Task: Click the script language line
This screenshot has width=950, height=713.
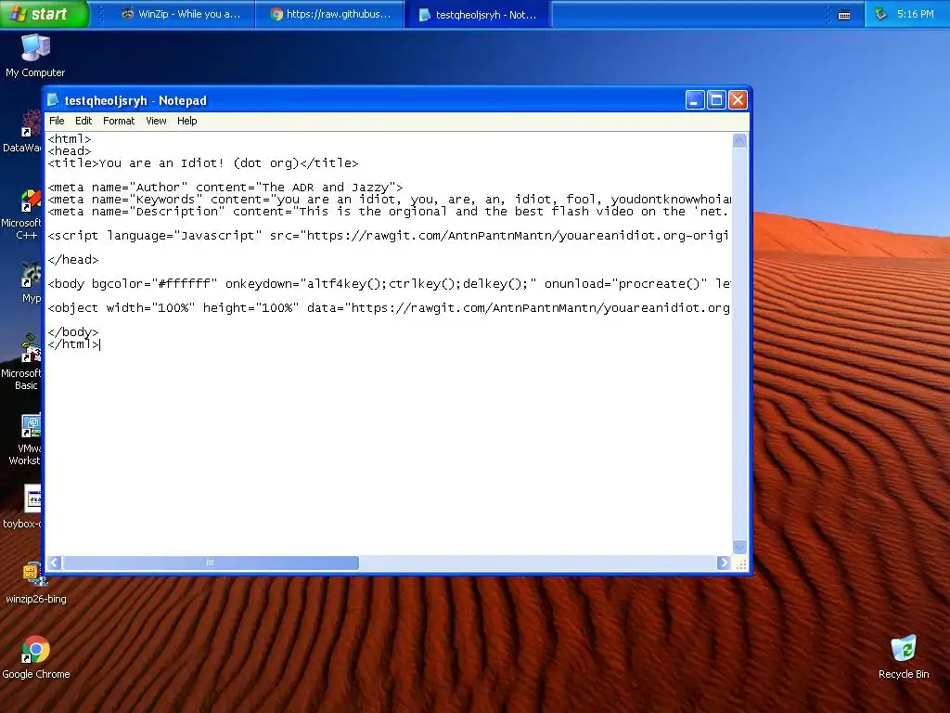Action: tap(389, 235)
